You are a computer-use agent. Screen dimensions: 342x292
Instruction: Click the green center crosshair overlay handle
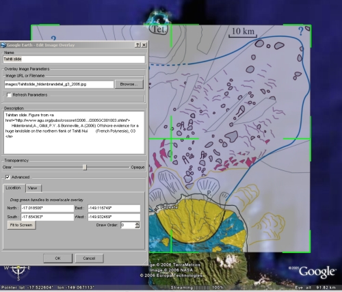click(171, 138)
